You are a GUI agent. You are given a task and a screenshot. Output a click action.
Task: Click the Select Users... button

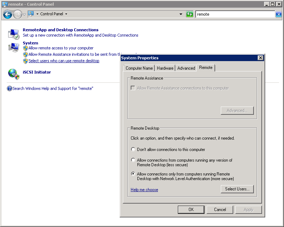237,189
